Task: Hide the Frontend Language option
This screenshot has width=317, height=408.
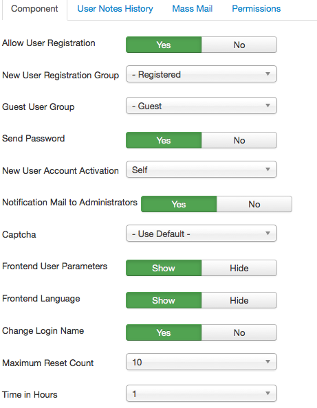Action: [239, 300]
